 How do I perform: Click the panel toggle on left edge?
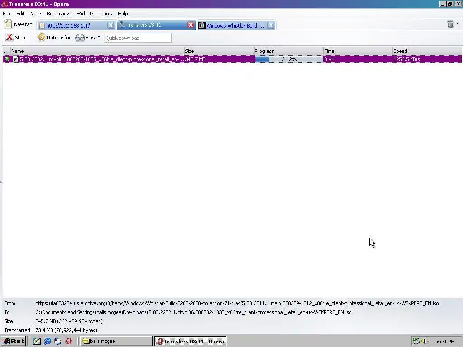[x=1, y=182]
